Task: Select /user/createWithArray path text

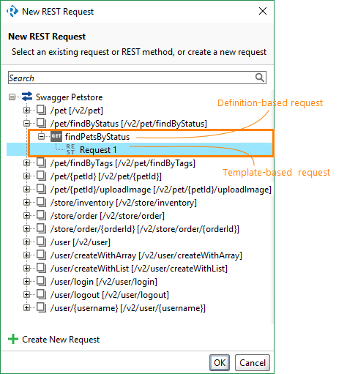Action: click(x=146, y=255)
